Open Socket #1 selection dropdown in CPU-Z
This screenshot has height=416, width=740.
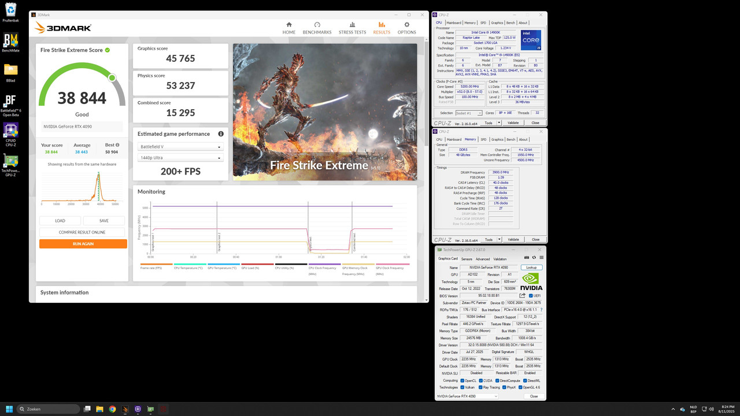[468, 113]
